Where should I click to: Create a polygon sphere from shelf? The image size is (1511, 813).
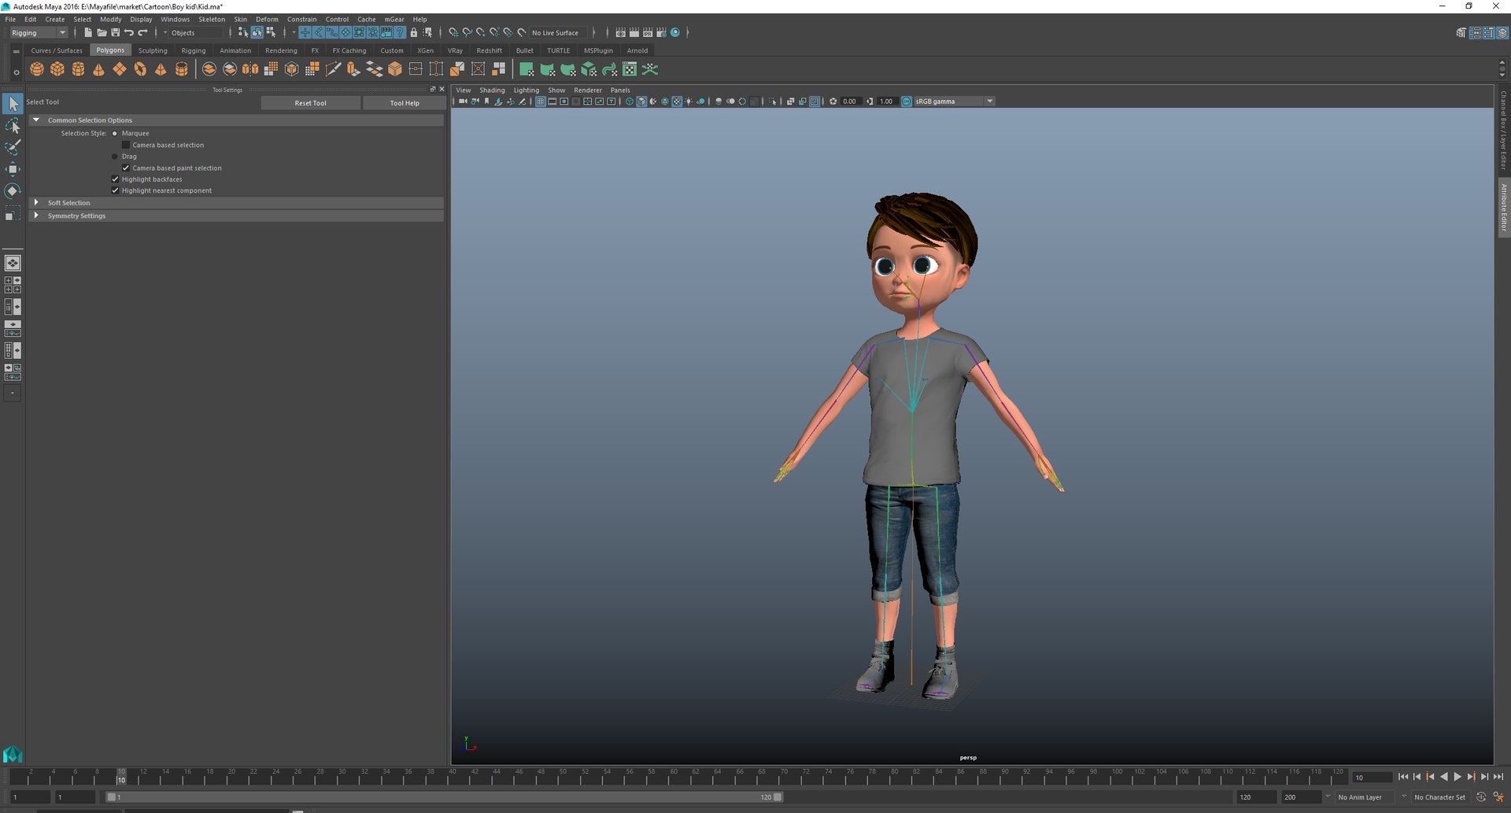(x=37, y=69)
